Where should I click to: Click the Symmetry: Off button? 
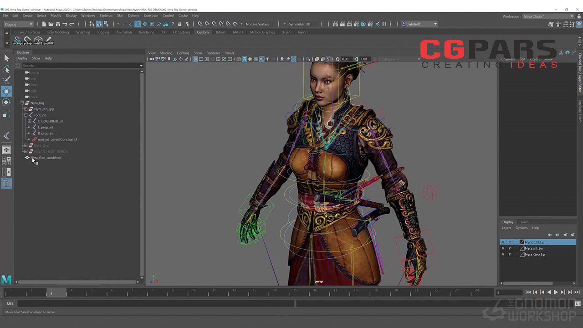pos(299,24)
